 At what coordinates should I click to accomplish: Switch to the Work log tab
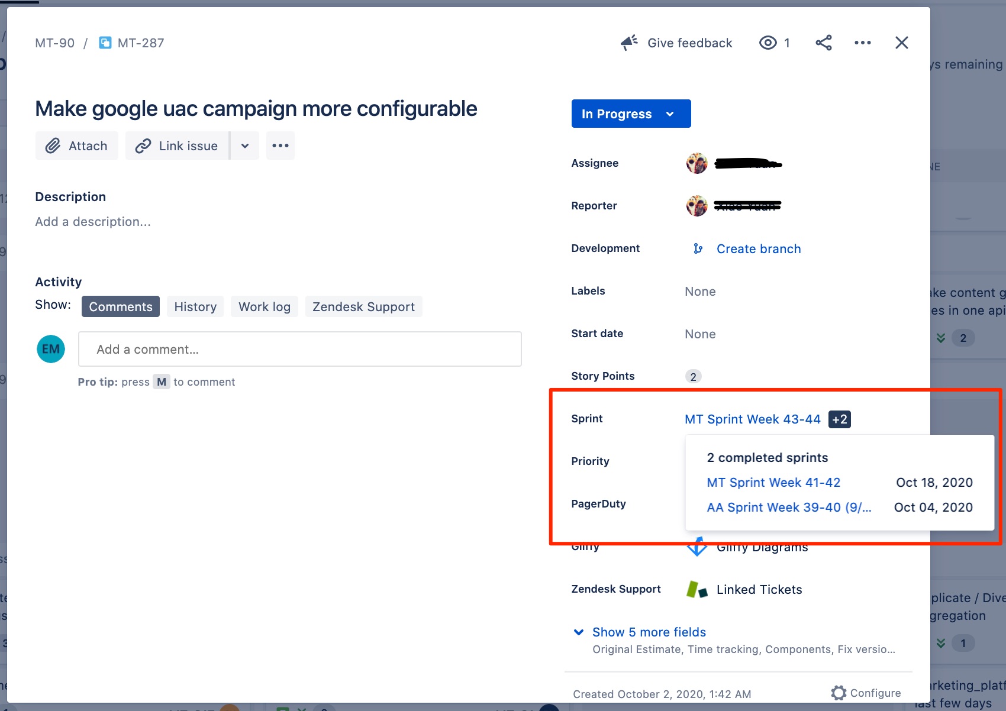pos(265,306)
